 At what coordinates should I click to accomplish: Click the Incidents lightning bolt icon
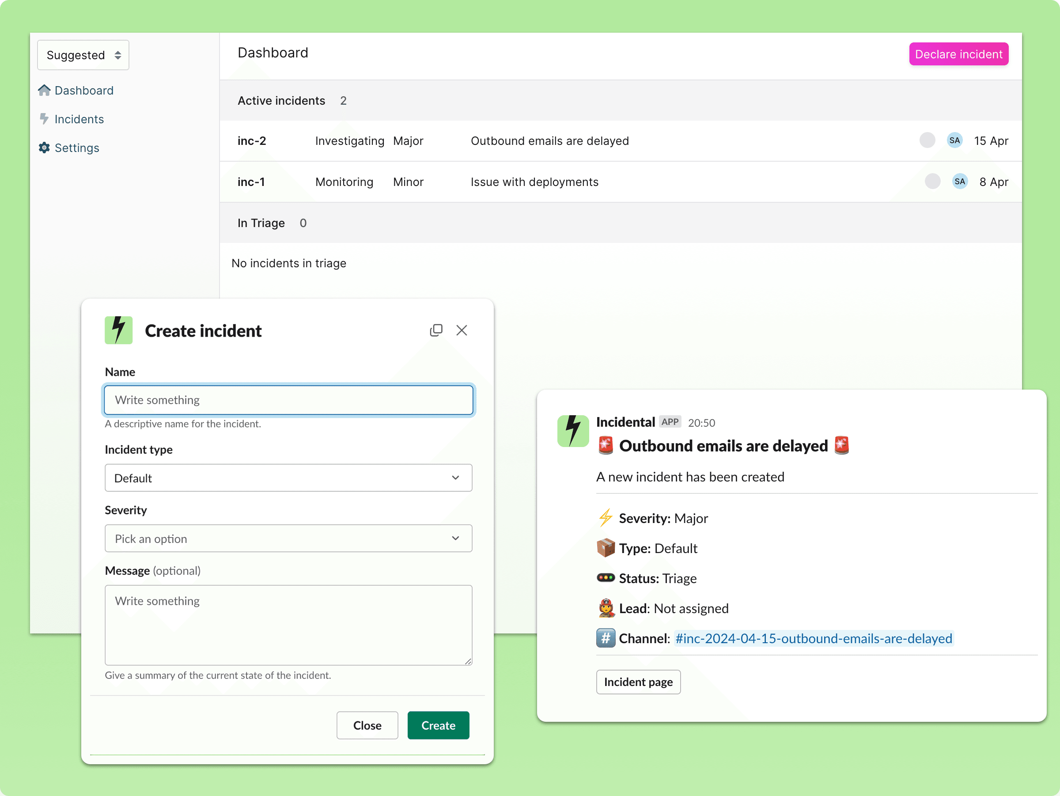click(44, 119)
